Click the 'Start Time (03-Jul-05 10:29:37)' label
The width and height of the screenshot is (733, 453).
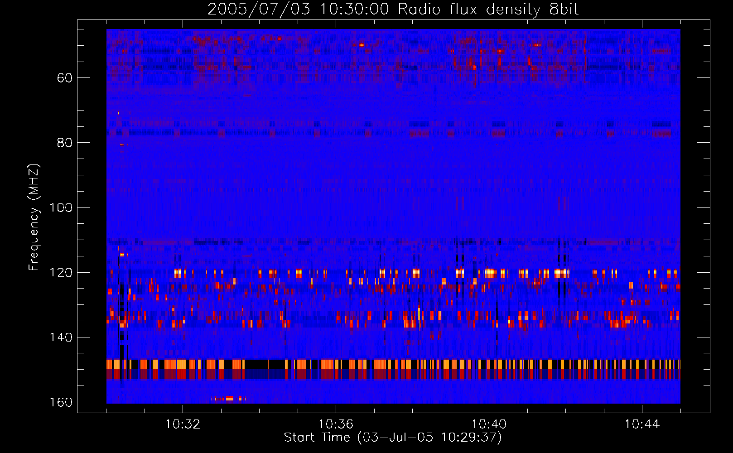pos(393,438)
